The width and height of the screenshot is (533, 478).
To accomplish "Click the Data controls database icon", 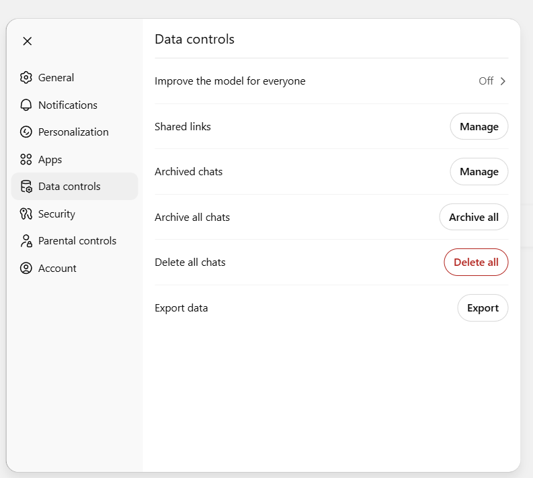I will click(26, 187).
